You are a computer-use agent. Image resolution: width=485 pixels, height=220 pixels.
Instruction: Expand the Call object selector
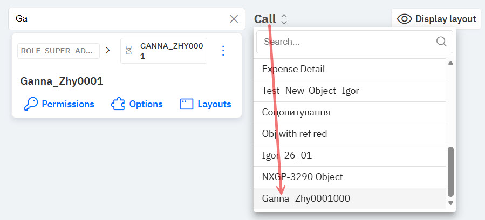[265, 19]
